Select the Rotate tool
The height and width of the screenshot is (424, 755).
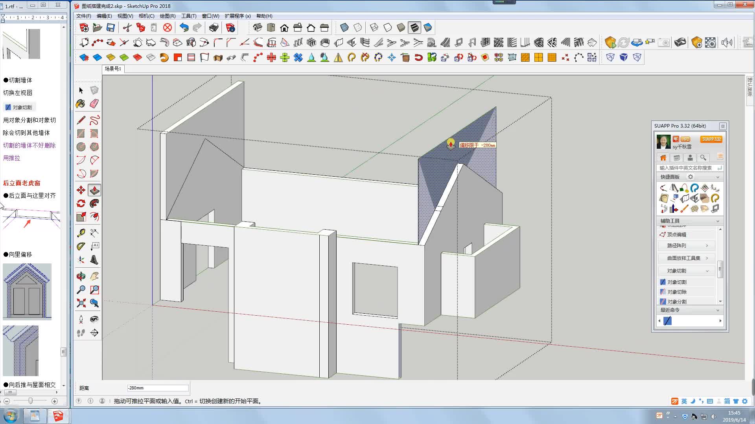click(x=81, y=203)
